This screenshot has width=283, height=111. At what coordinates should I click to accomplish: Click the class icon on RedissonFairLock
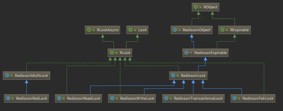[x=235, y=98]
